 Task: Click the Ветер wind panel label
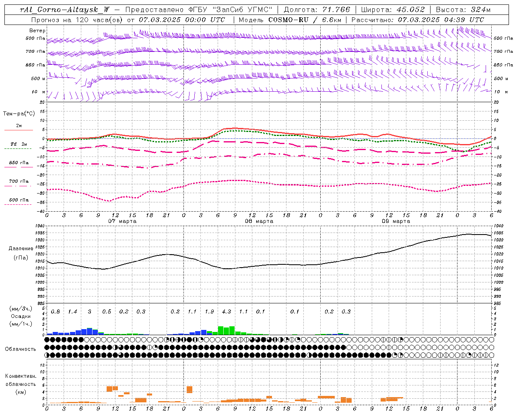(37, 31)
